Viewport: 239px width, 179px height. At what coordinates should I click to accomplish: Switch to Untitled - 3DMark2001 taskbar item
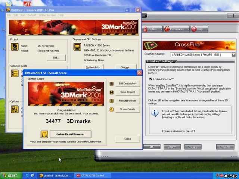coord(55,176)
